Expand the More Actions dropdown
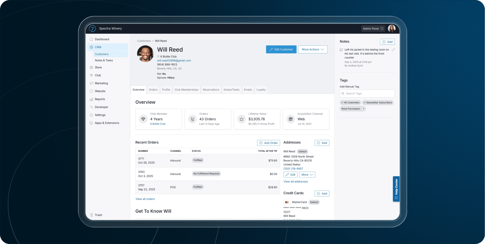The image size is (485, 244). (313, 49)
